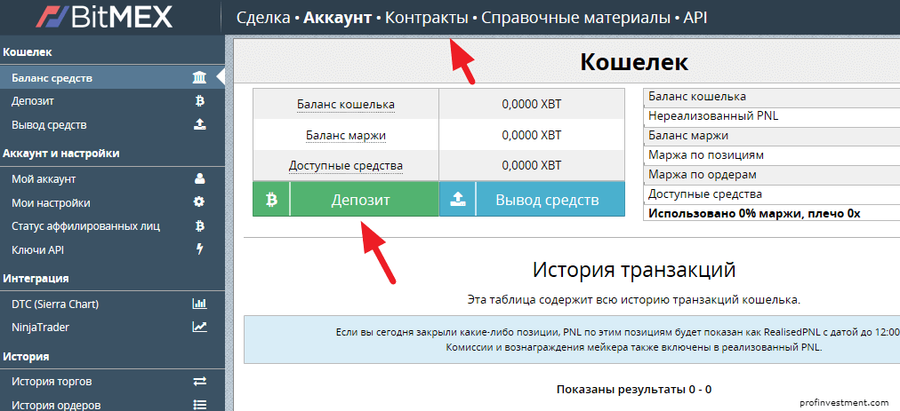Viewport: 900px width, 411px height.
Task: Click the blue Вывод средств button
Action: coord(532,200)
